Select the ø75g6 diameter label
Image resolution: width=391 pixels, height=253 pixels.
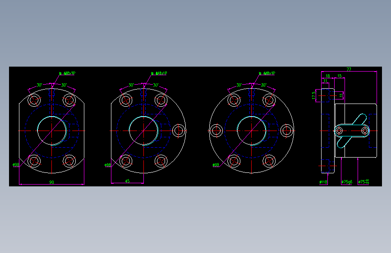coord(347,182)
